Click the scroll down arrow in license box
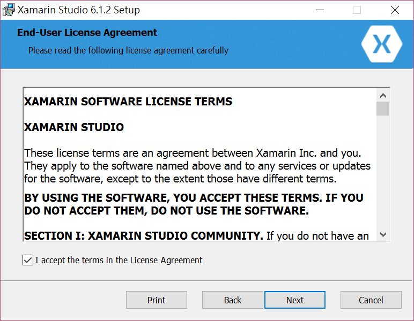Image resolution: width=414 pixels, height=321 pixels. click(383, 234)
